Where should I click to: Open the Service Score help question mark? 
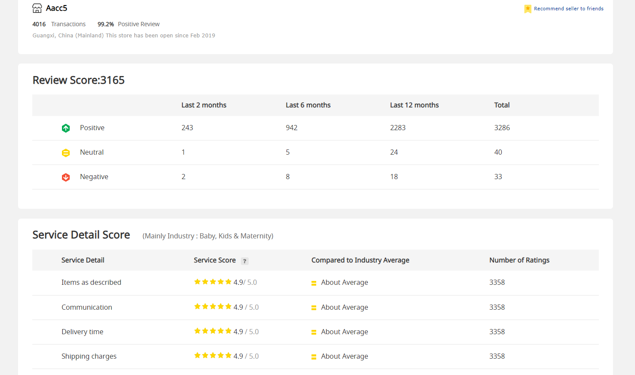coord(245,261)
